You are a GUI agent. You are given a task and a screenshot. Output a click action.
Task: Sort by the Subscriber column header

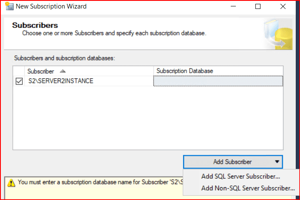[41, 71]
